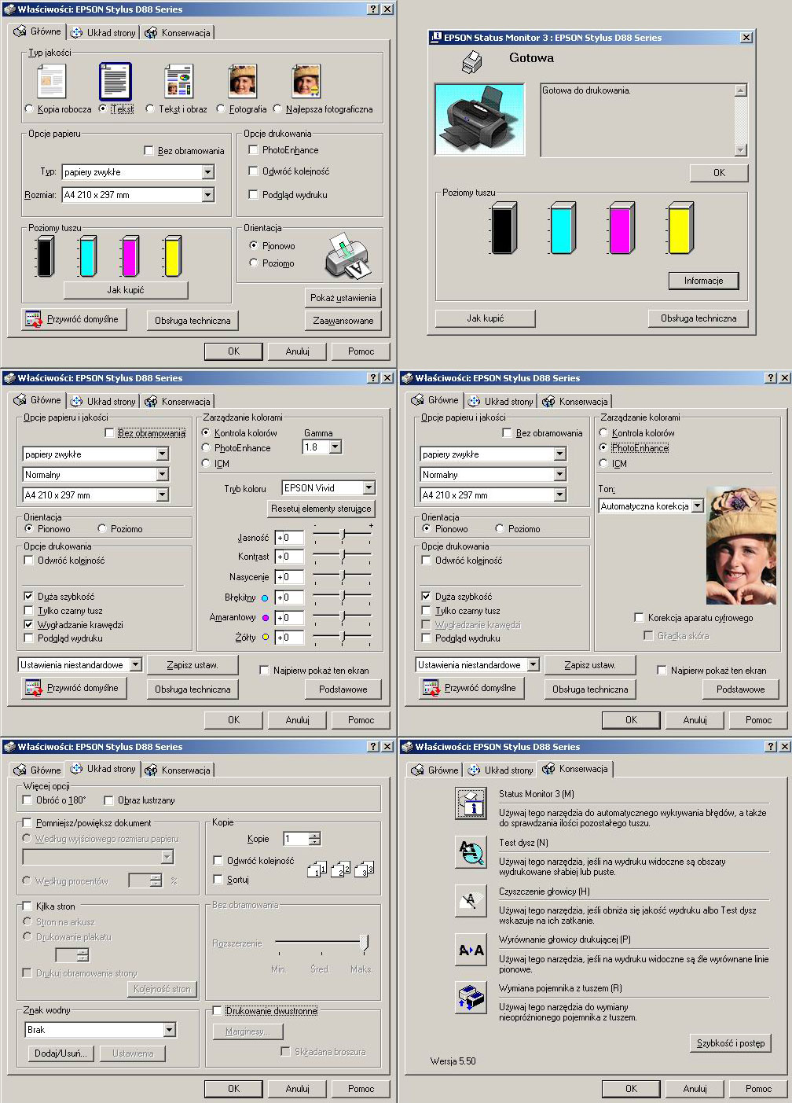Screen dimensions: 792x1103
Task: Start Czyszczenie głowicy head cleaning icon
Action: click(471, 901)
